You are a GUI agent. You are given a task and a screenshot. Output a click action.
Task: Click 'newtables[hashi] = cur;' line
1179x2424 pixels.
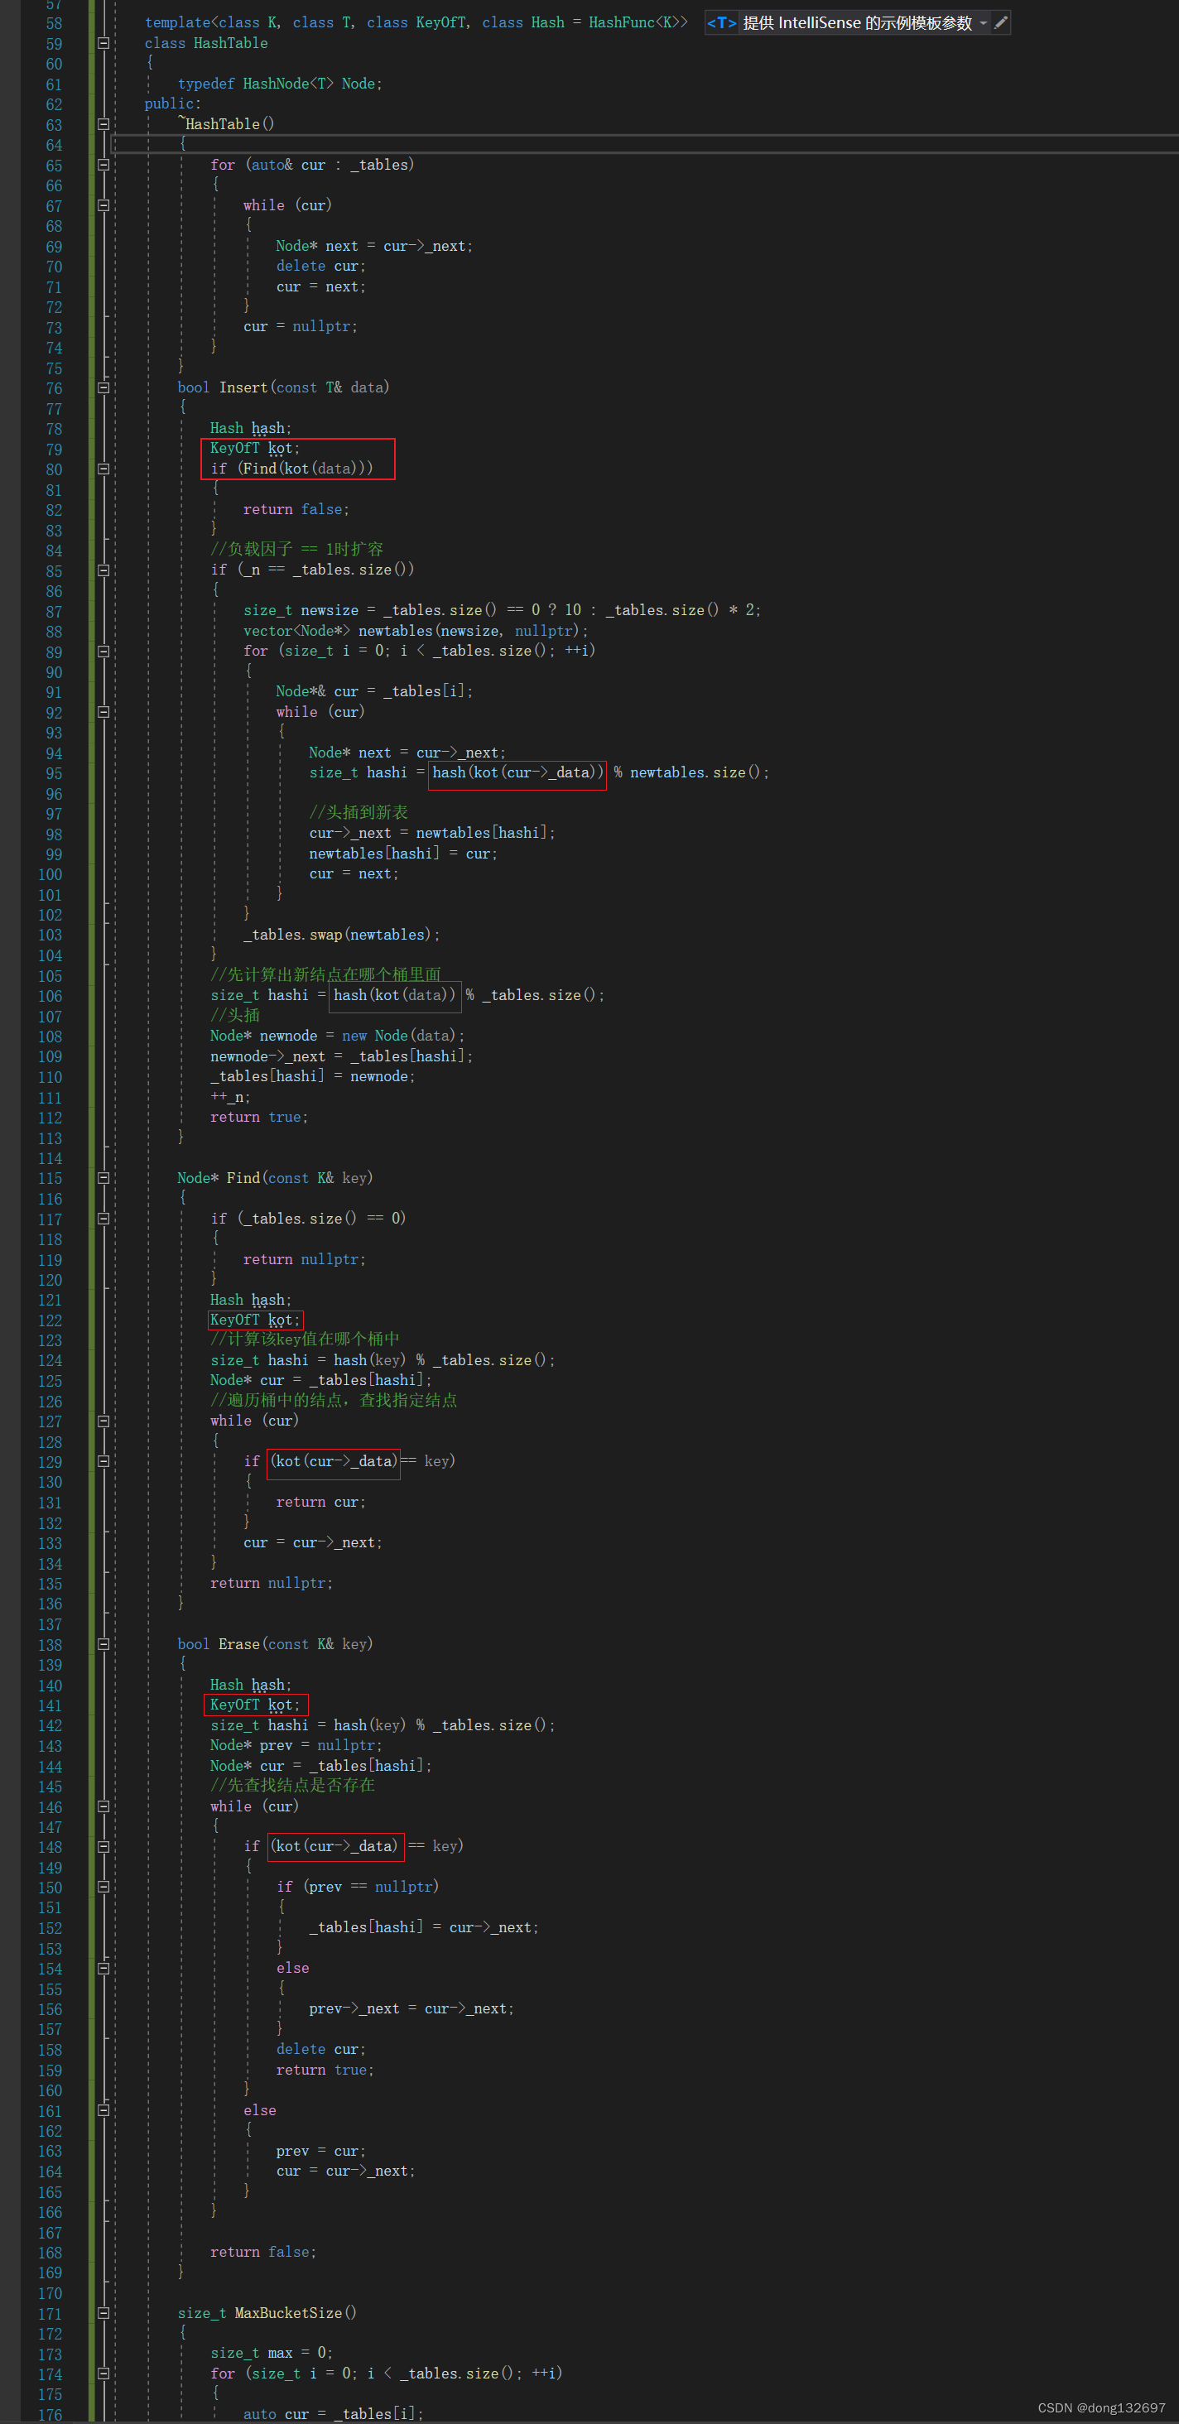pos(404,854)
